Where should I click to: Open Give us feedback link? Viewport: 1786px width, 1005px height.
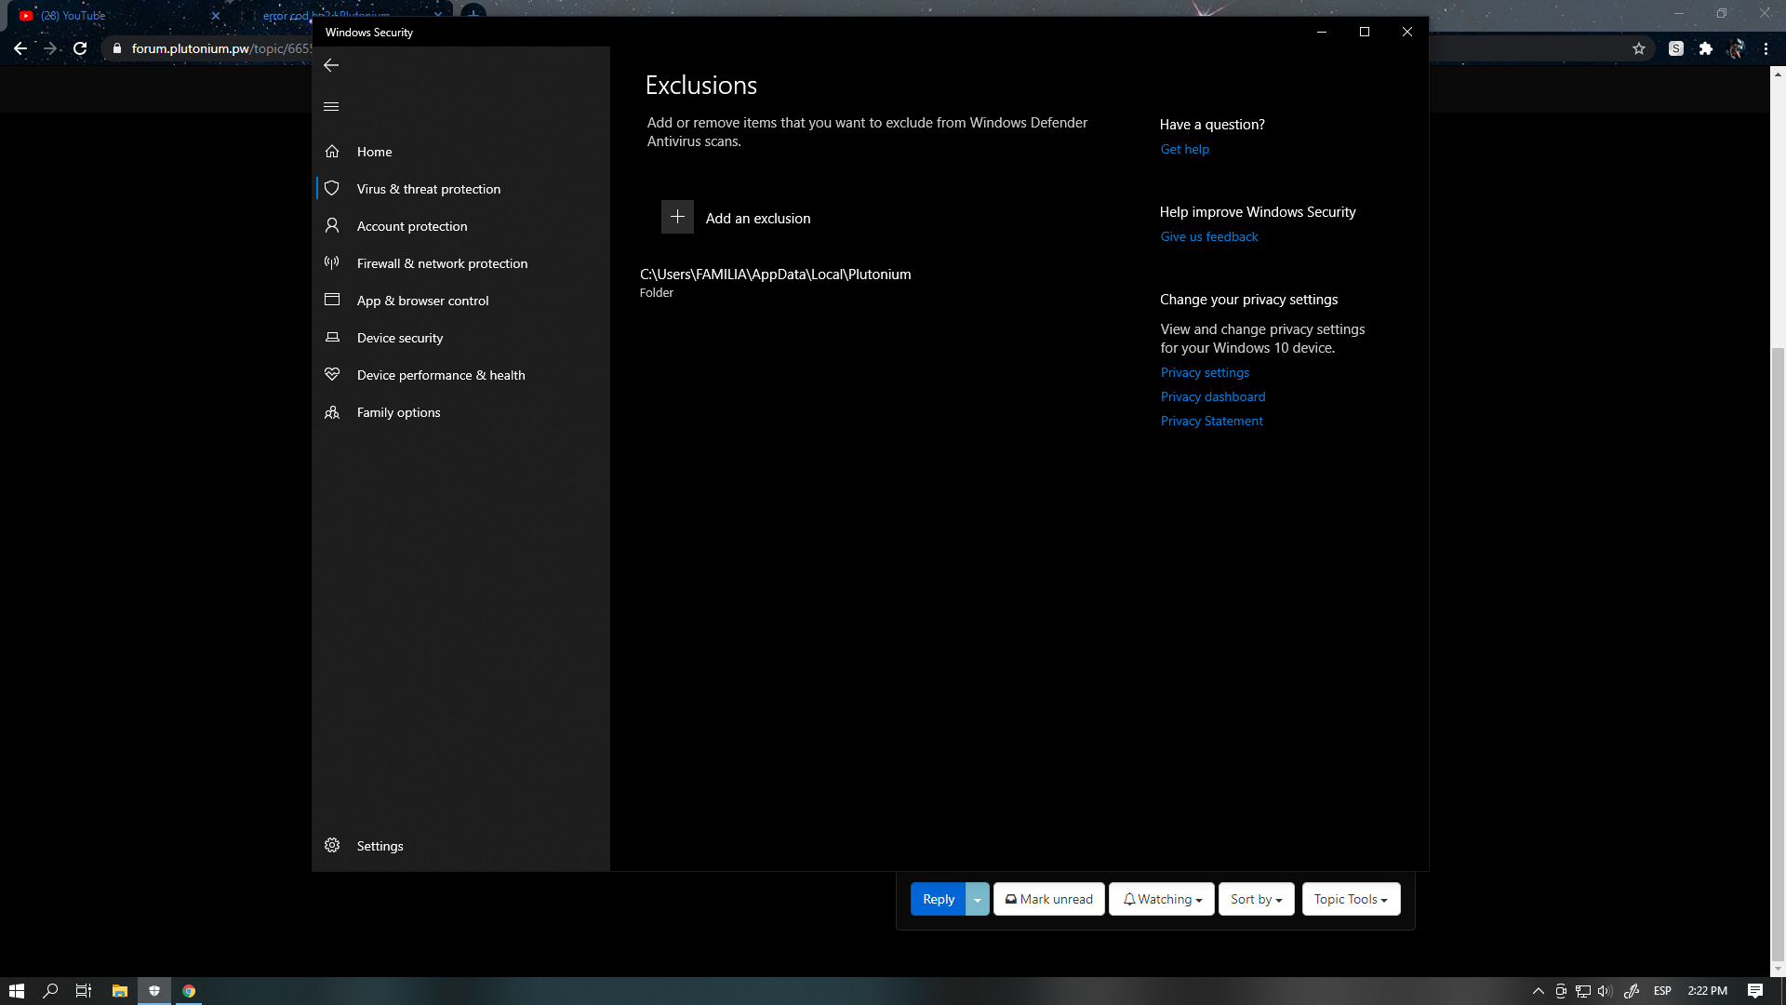(x=1208, y=236)
